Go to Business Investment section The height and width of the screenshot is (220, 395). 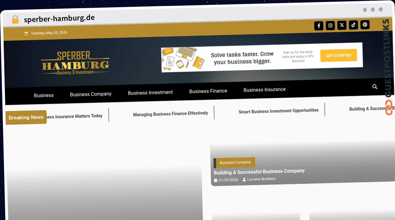click(150, 93)
